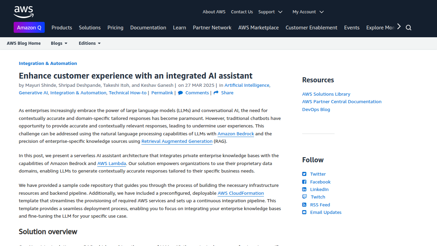Viewport: 437px width, 246px height.
Task: Open the Generative AI category link
Action: (x=33, y=93)
